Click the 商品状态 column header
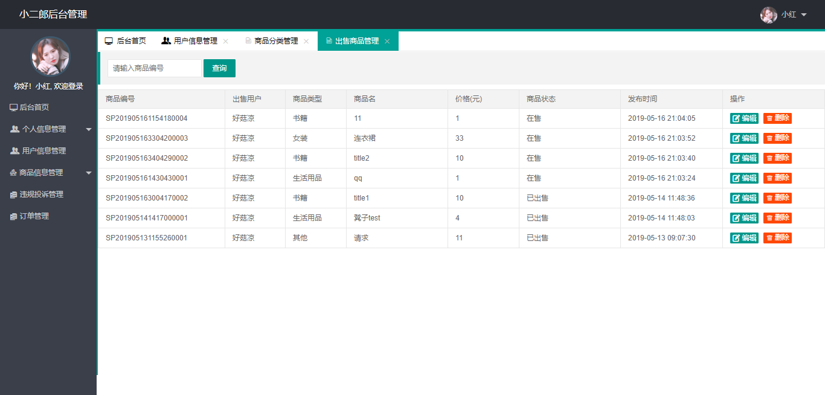This screenshot has width=825, height=395. tap(570, 99)
